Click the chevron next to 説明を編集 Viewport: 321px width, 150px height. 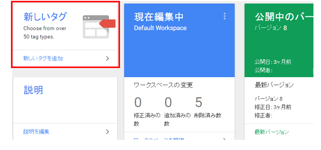[x=108, y=131]
